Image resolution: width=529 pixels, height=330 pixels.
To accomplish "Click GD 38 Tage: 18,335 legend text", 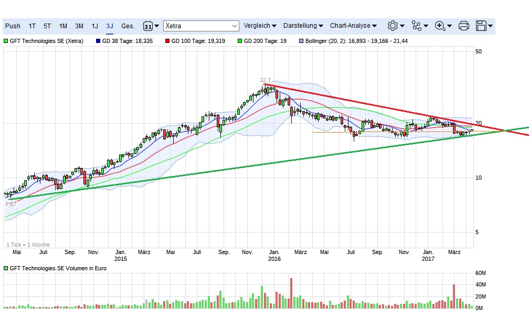I will (128, 41).
